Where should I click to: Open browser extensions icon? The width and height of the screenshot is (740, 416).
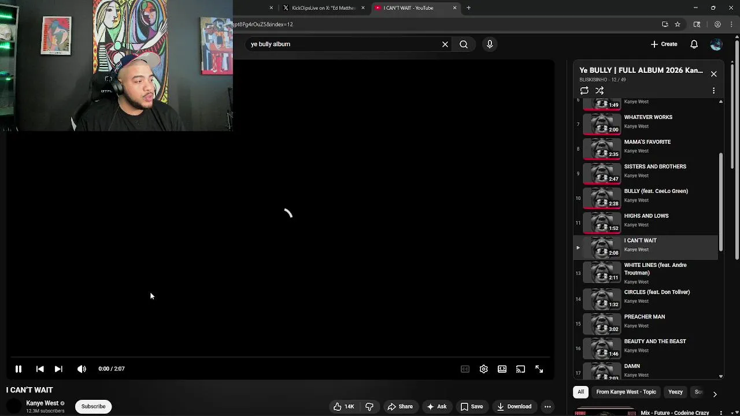697,24
